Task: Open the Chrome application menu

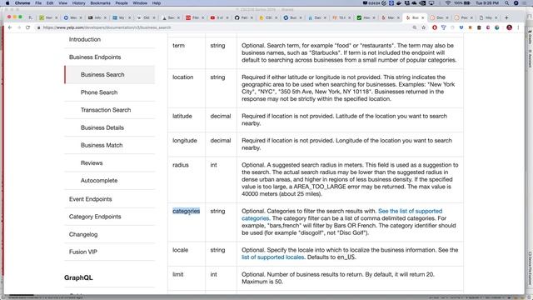Action: (22, 3)
